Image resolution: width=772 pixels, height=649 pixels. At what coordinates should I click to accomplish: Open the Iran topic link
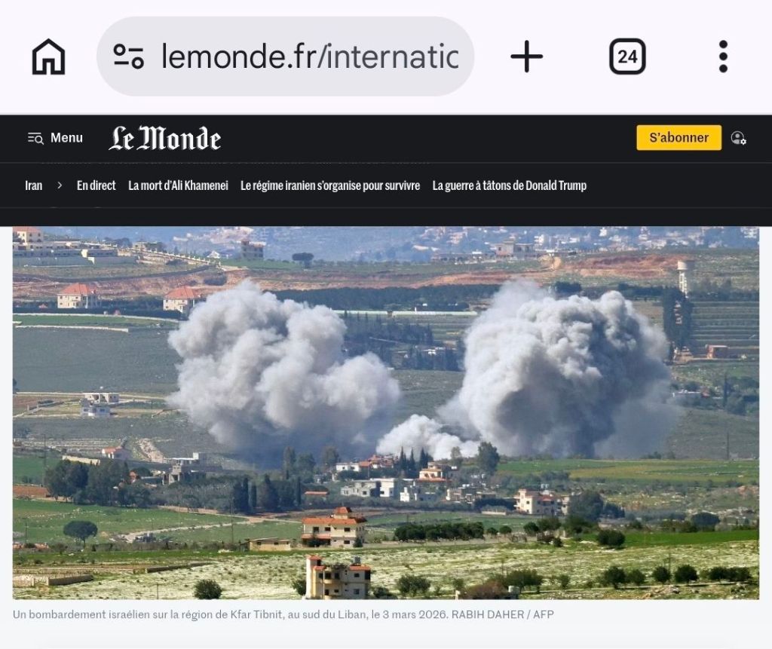(x=33, y=185)
